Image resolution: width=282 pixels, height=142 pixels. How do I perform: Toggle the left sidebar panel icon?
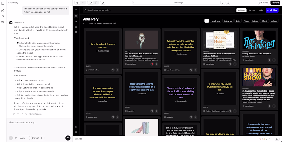[x=3, y=3]
